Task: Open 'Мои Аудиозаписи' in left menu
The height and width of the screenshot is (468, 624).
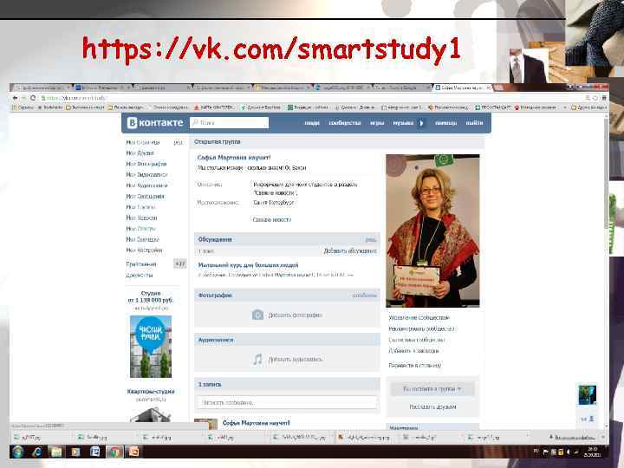Action: [x=146, y=185]
